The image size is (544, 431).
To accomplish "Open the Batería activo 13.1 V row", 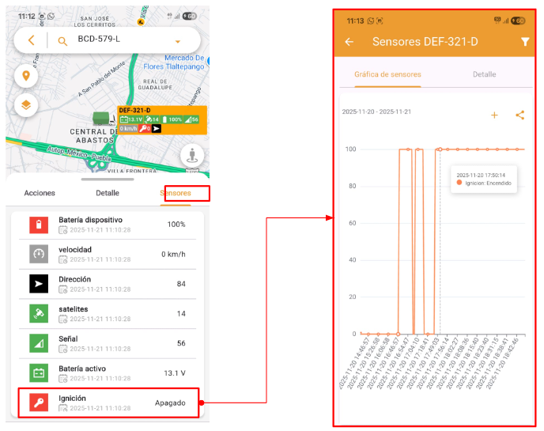I will coord(108,373).
